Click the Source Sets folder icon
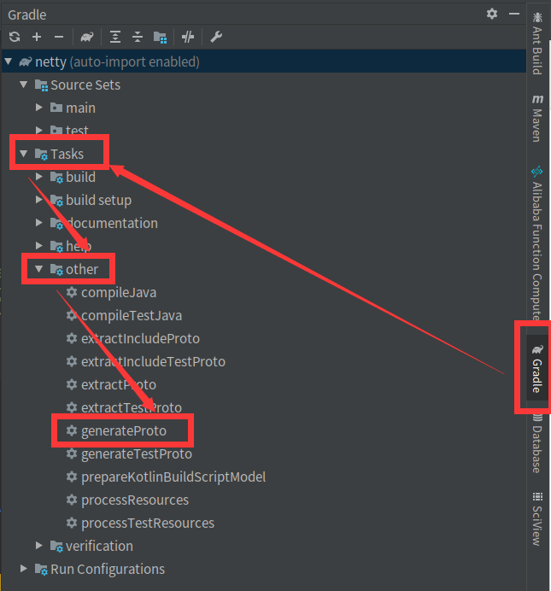 [x=42, y=85]
